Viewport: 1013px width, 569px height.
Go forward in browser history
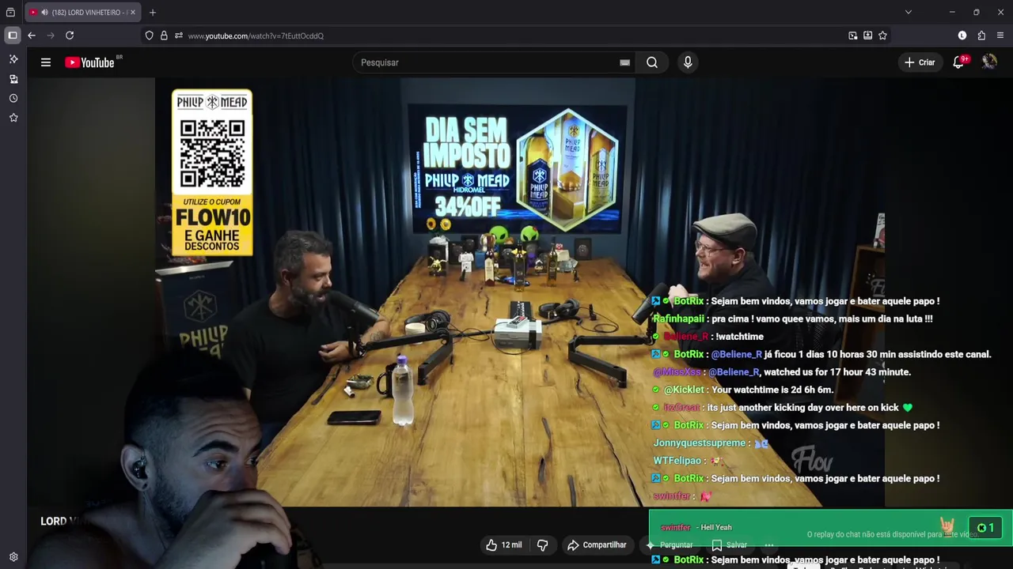51,36
